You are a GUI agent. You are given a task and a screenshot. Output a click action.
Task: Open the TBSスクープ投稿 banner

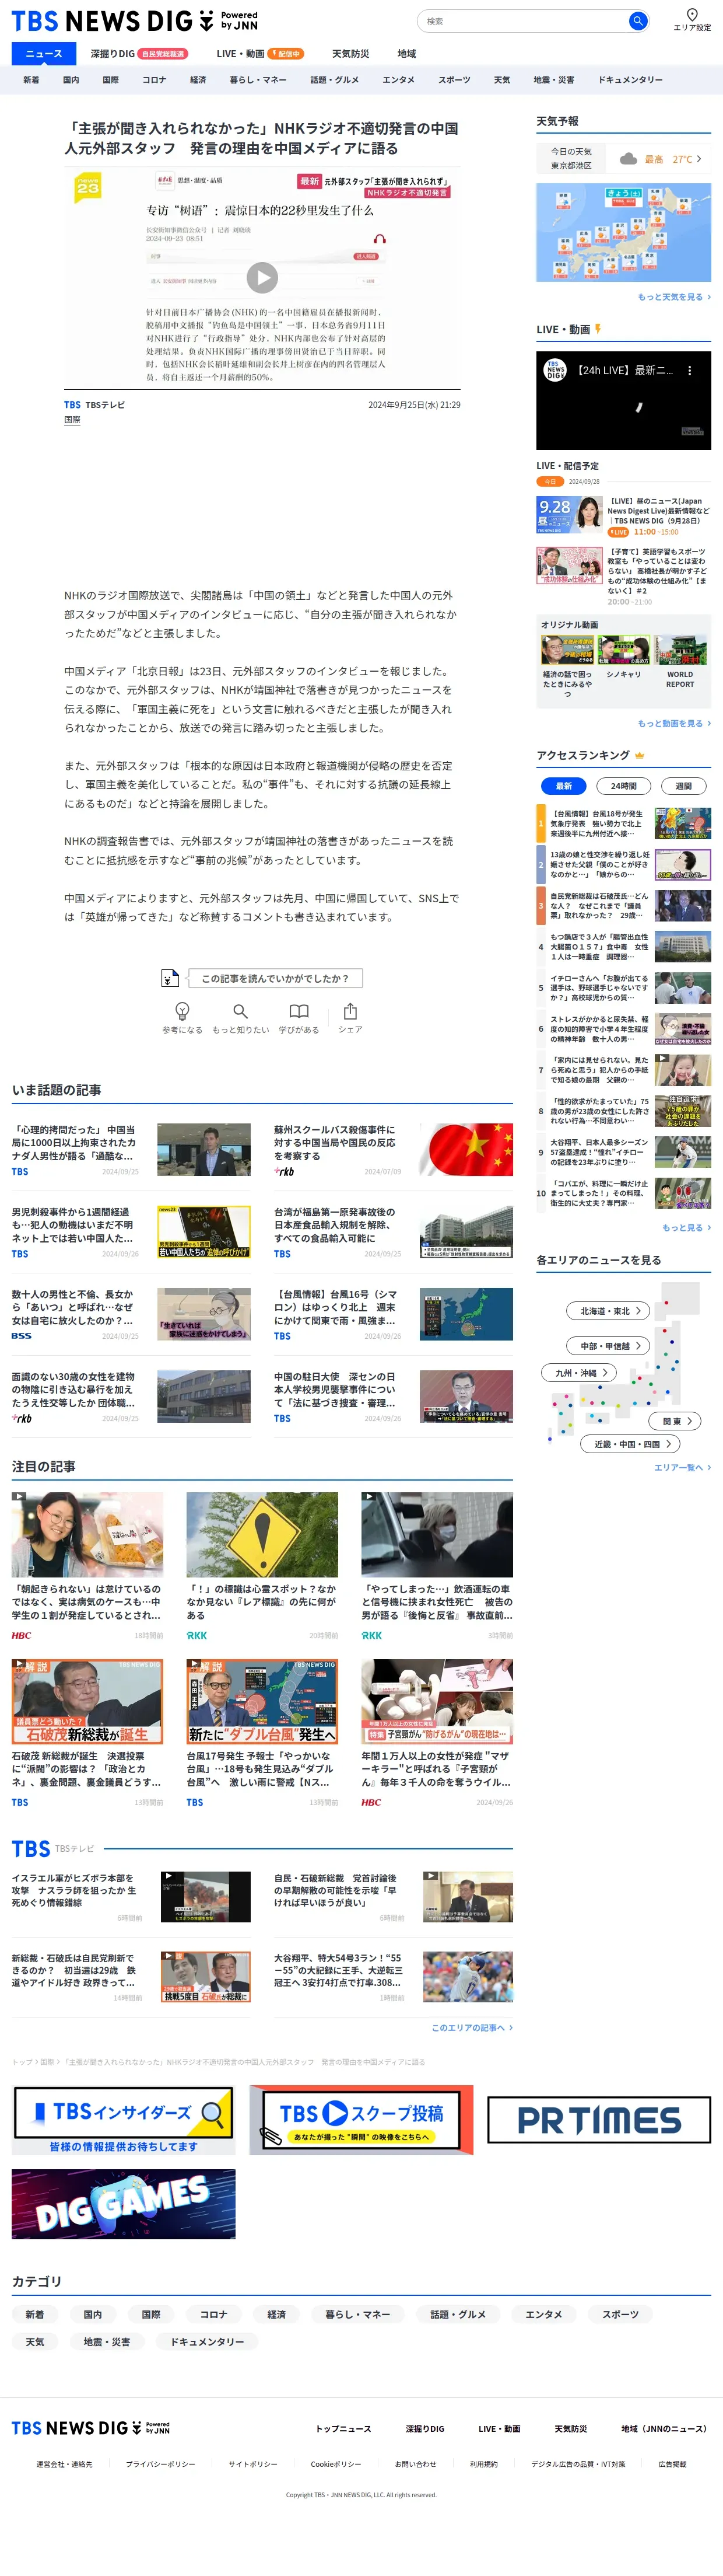(x=361, y=2119)
